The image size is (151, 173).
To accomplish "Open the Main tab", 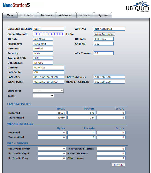I will point(10,15).
